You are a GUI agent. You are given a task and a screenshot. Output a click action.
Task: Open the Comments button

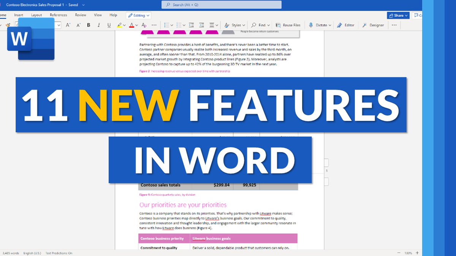(x=417, y=16)
